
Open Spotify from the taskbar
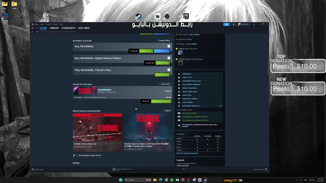point(172,180)
